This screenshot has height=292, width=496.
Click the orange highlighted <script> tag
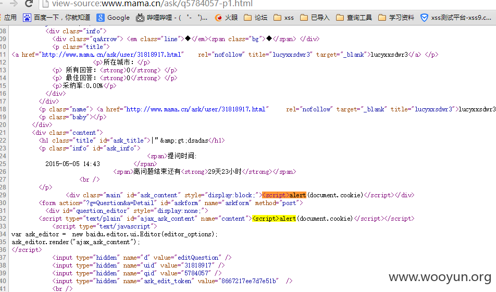click(276, 195)
